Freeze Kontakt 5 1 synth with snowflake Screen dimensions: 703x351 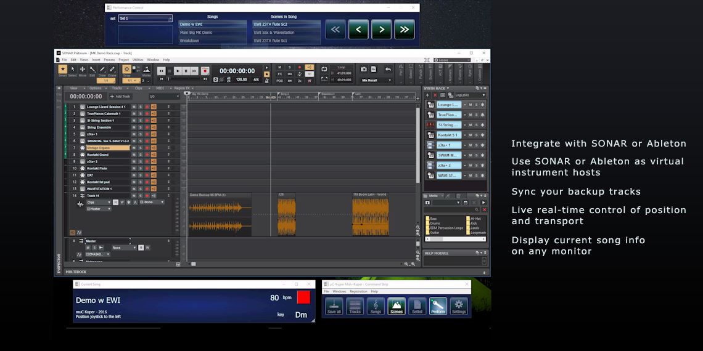click(482, 135)
